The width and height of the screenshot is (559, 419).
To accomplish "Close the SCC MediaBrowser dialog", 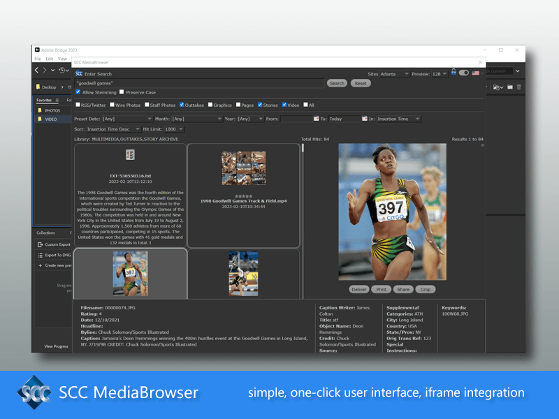I will point(480,62).
